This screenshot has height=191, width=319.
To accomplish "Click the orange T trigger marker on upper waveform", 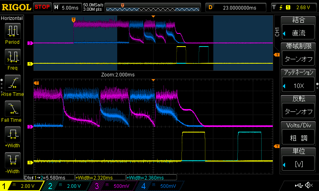I will (73, 20).
